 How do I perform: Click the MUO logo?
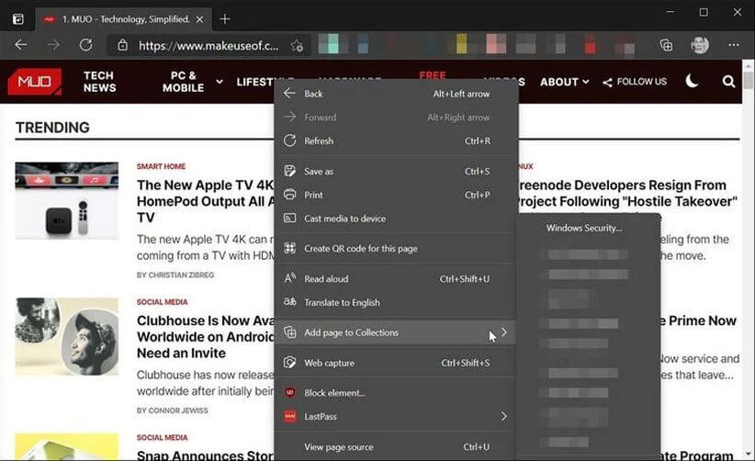pos(34,82)
